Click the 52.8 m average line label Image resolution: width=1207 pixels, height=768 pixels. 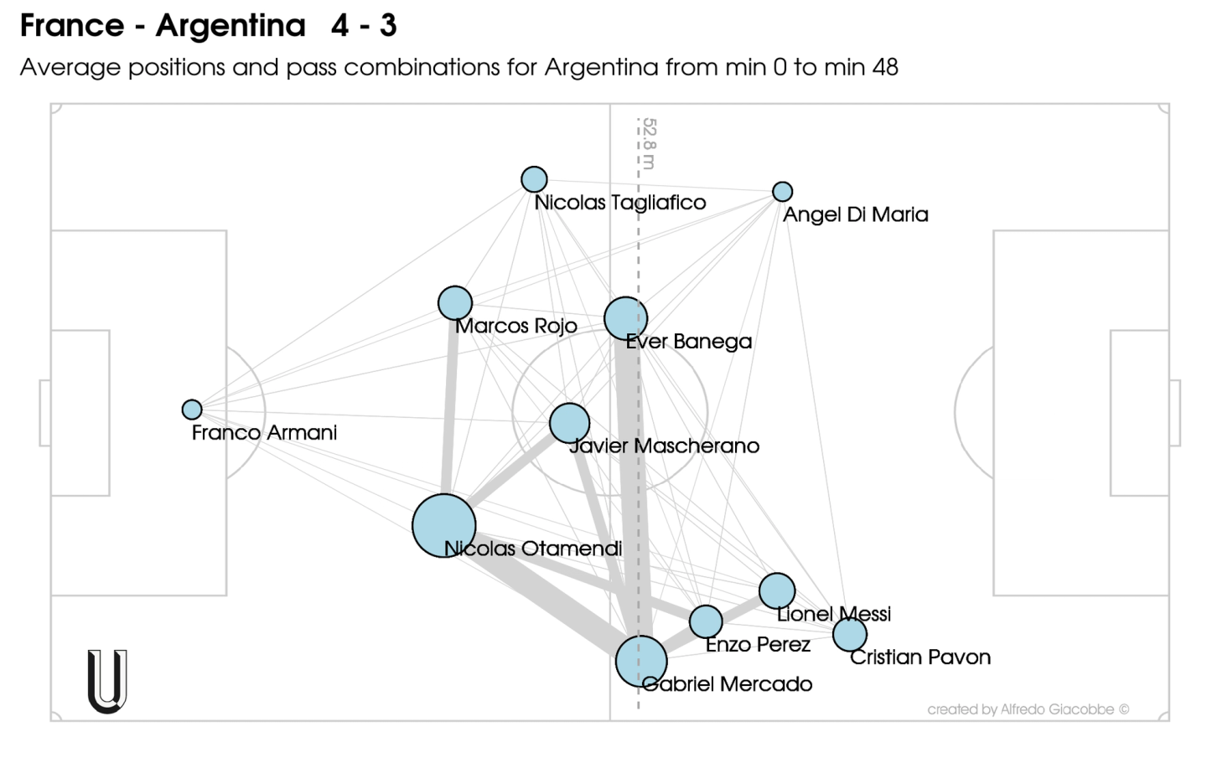tap(649, 143)
